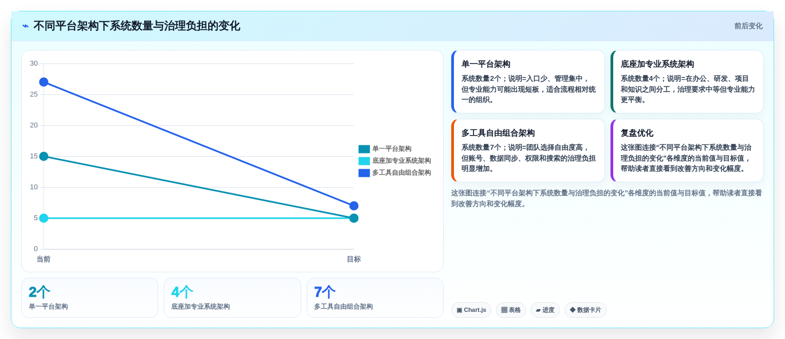785x339 pixels.
Task: Click the bar icon in 进度 chip
Action: pyautogui.click(x=538, y=310)
